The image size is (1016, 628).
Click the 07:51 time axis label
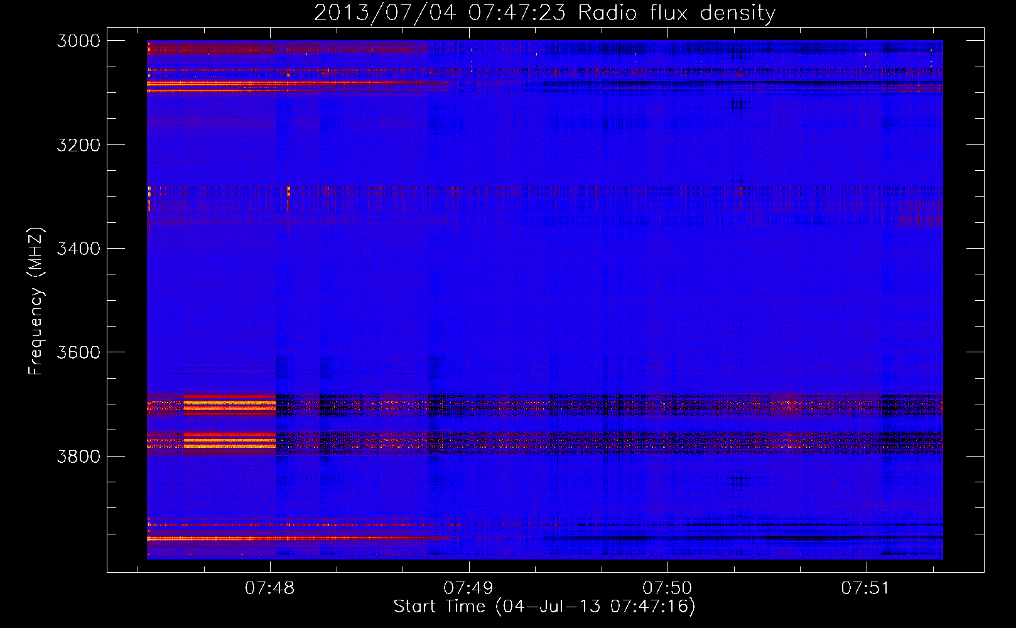(866, 588)
